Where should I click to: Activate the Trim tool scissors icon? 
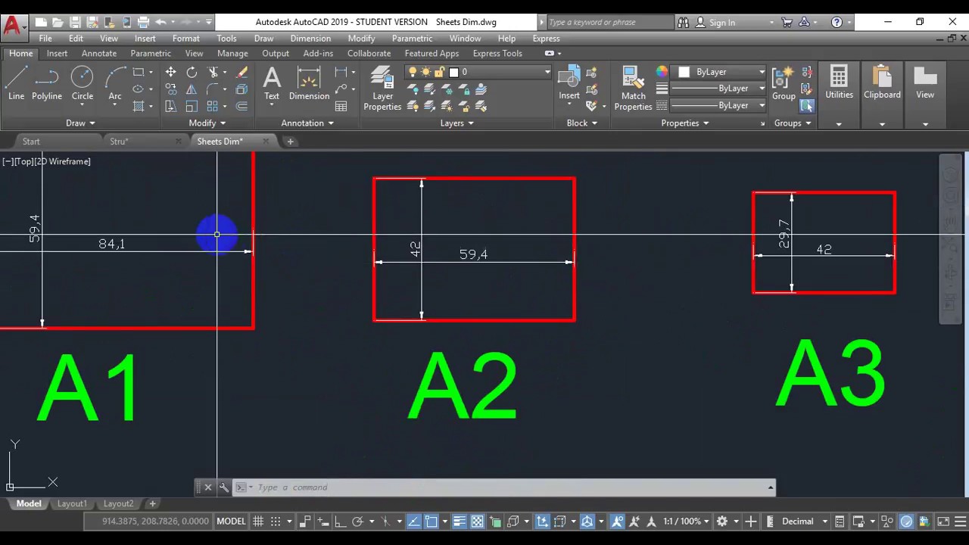pyautogui.click(x=213, y=72)
